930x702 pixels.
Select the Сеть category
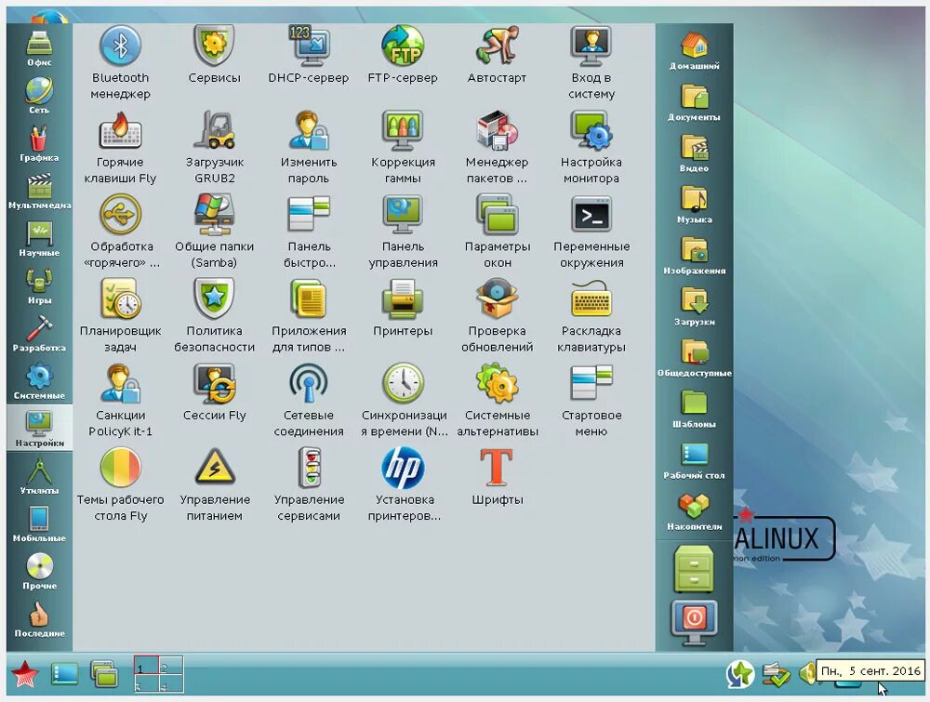coord(39,96)
